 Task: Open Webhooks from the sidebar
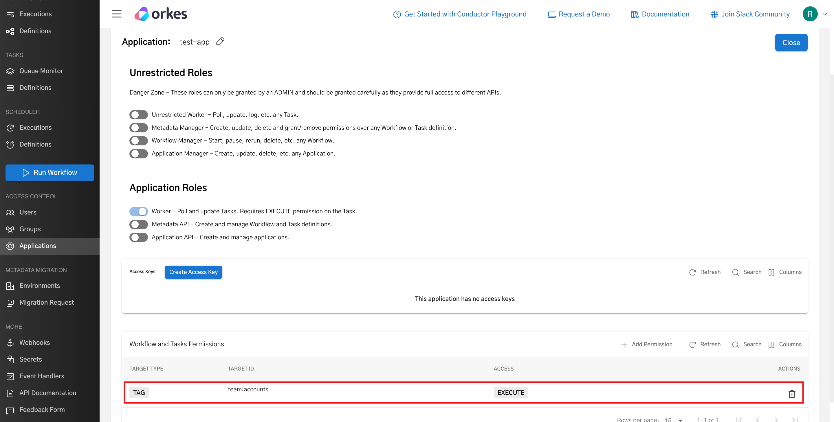pos(34,343)
